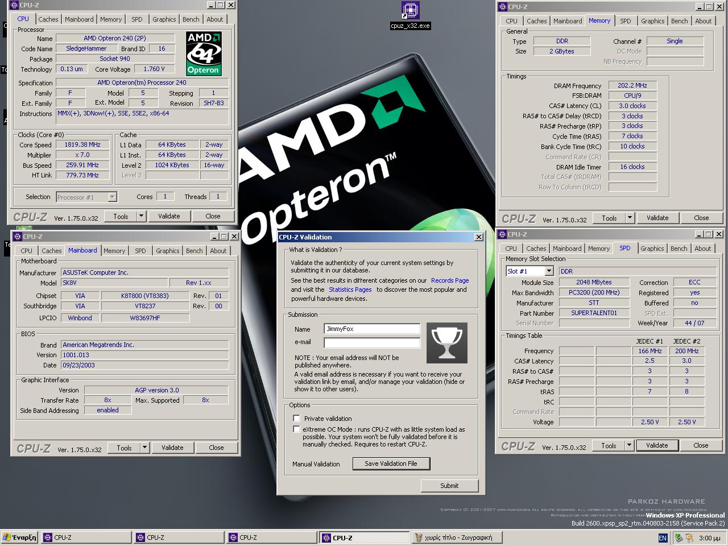Screen dimensions: 728x546
Task: Click the BIOS date 09/23/2003
Action: [145, 365]
